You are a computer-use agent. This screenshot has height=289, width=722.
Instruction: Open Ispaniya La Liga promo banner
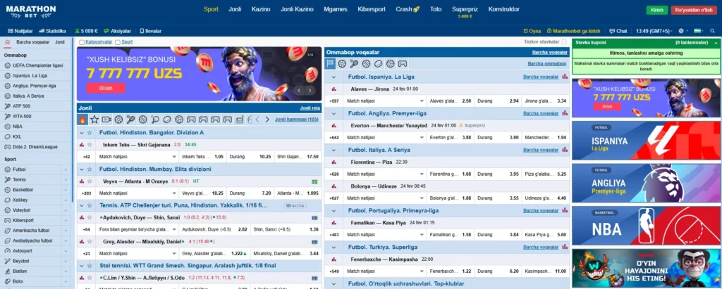coord(646,141)
